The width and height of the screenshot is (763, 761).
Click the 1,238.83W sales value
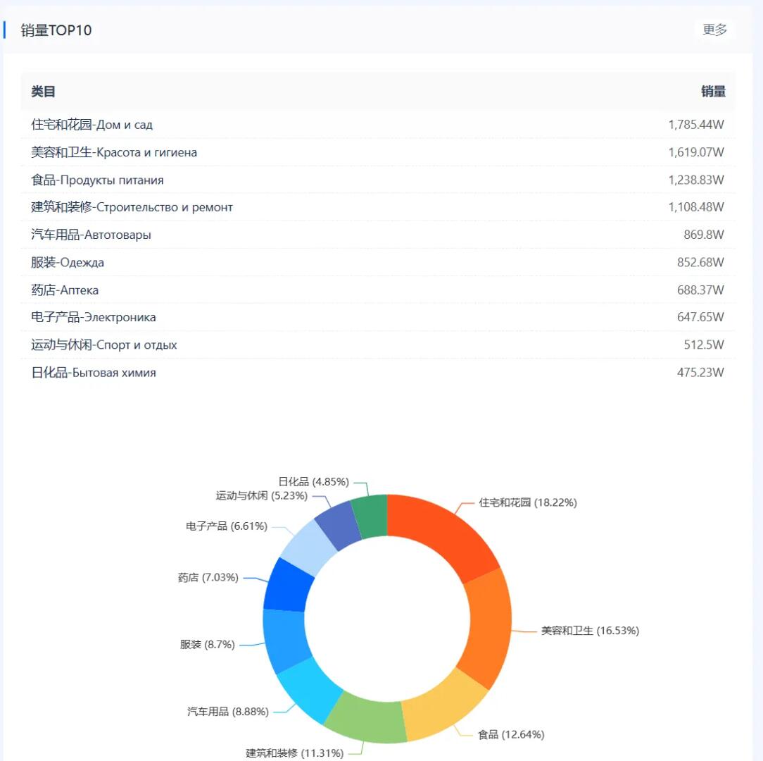(x=696, y=180)
